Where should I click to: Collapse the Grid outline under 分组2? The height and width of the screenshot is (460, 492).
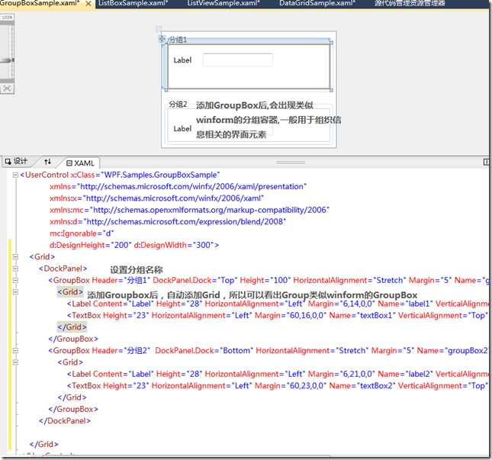point(15,362)
